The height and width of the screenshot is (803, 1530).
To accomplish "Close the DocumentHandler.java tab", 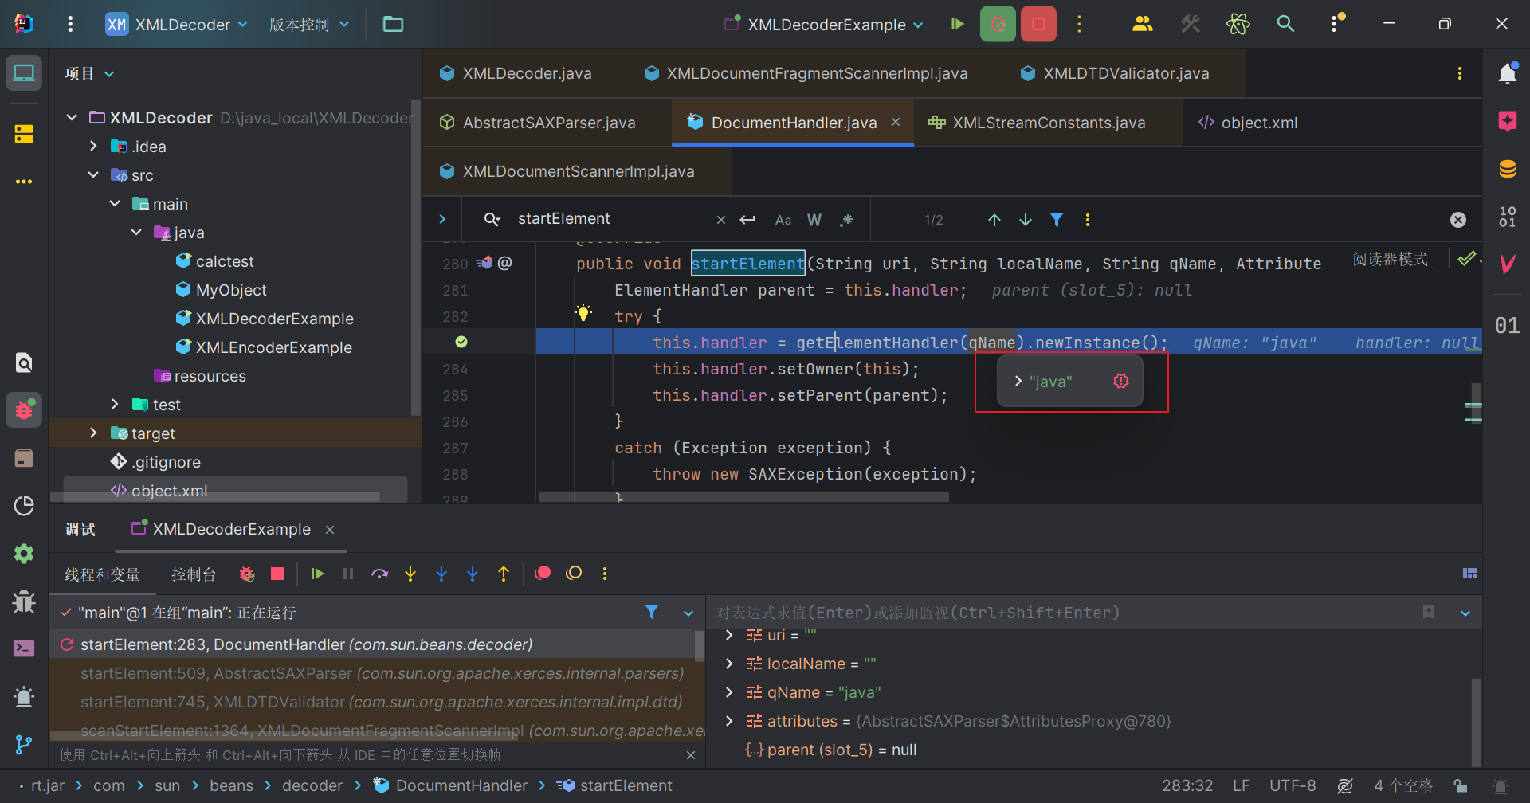I will point(896,122).
